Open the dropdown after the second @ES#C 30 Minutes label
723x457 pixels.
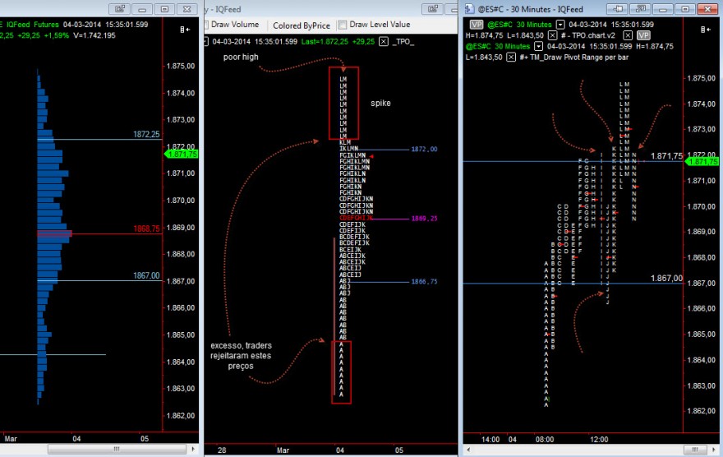(x=539, y=46)
